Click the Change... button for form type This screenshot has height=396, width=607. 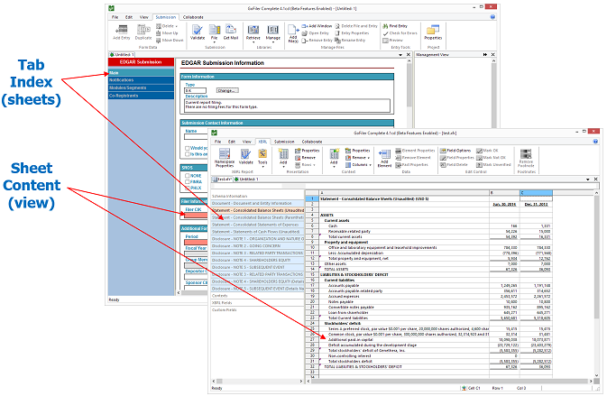(x=226, y=90)
